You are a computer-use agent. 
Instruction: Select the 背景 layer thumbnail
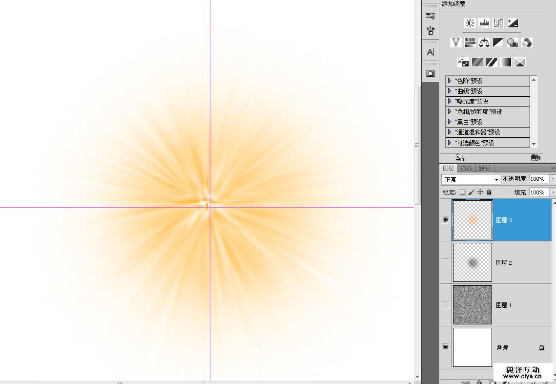click(473, 347)
